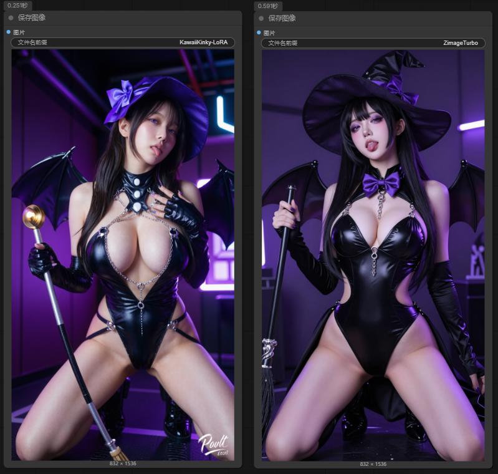The height and width of the screenshot is (474, 498).
Task: Collapse the left 保存图像 node via its dot
Action: 11,18
